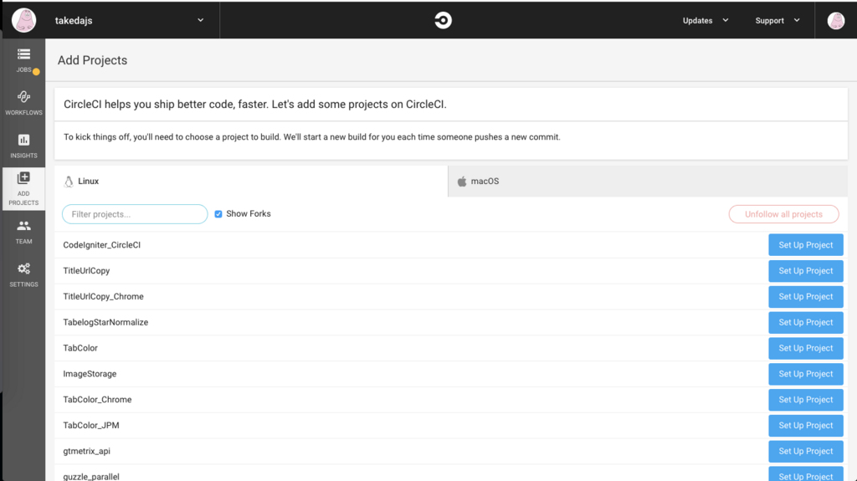857x481 pixels.
Task: Set up project for TabColor_Chrome
Action: 806,400
